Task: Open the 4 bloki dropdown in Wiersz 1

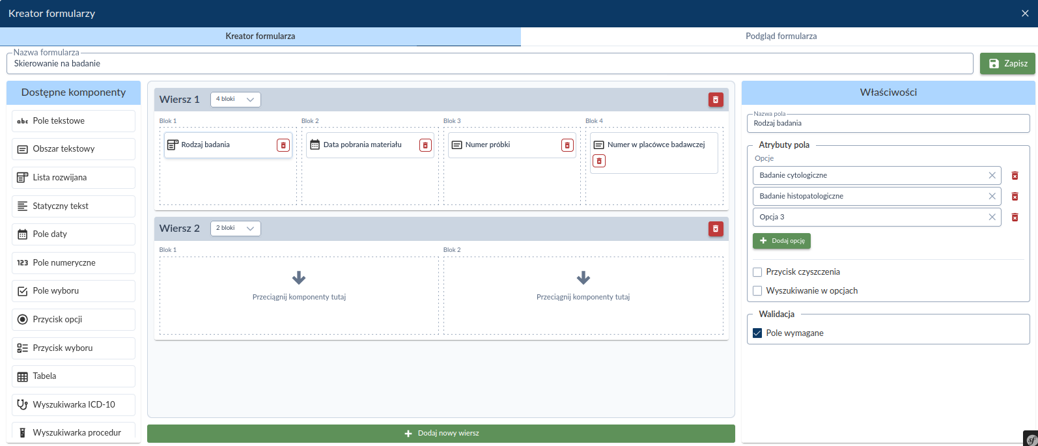Action: coord(235,100)
